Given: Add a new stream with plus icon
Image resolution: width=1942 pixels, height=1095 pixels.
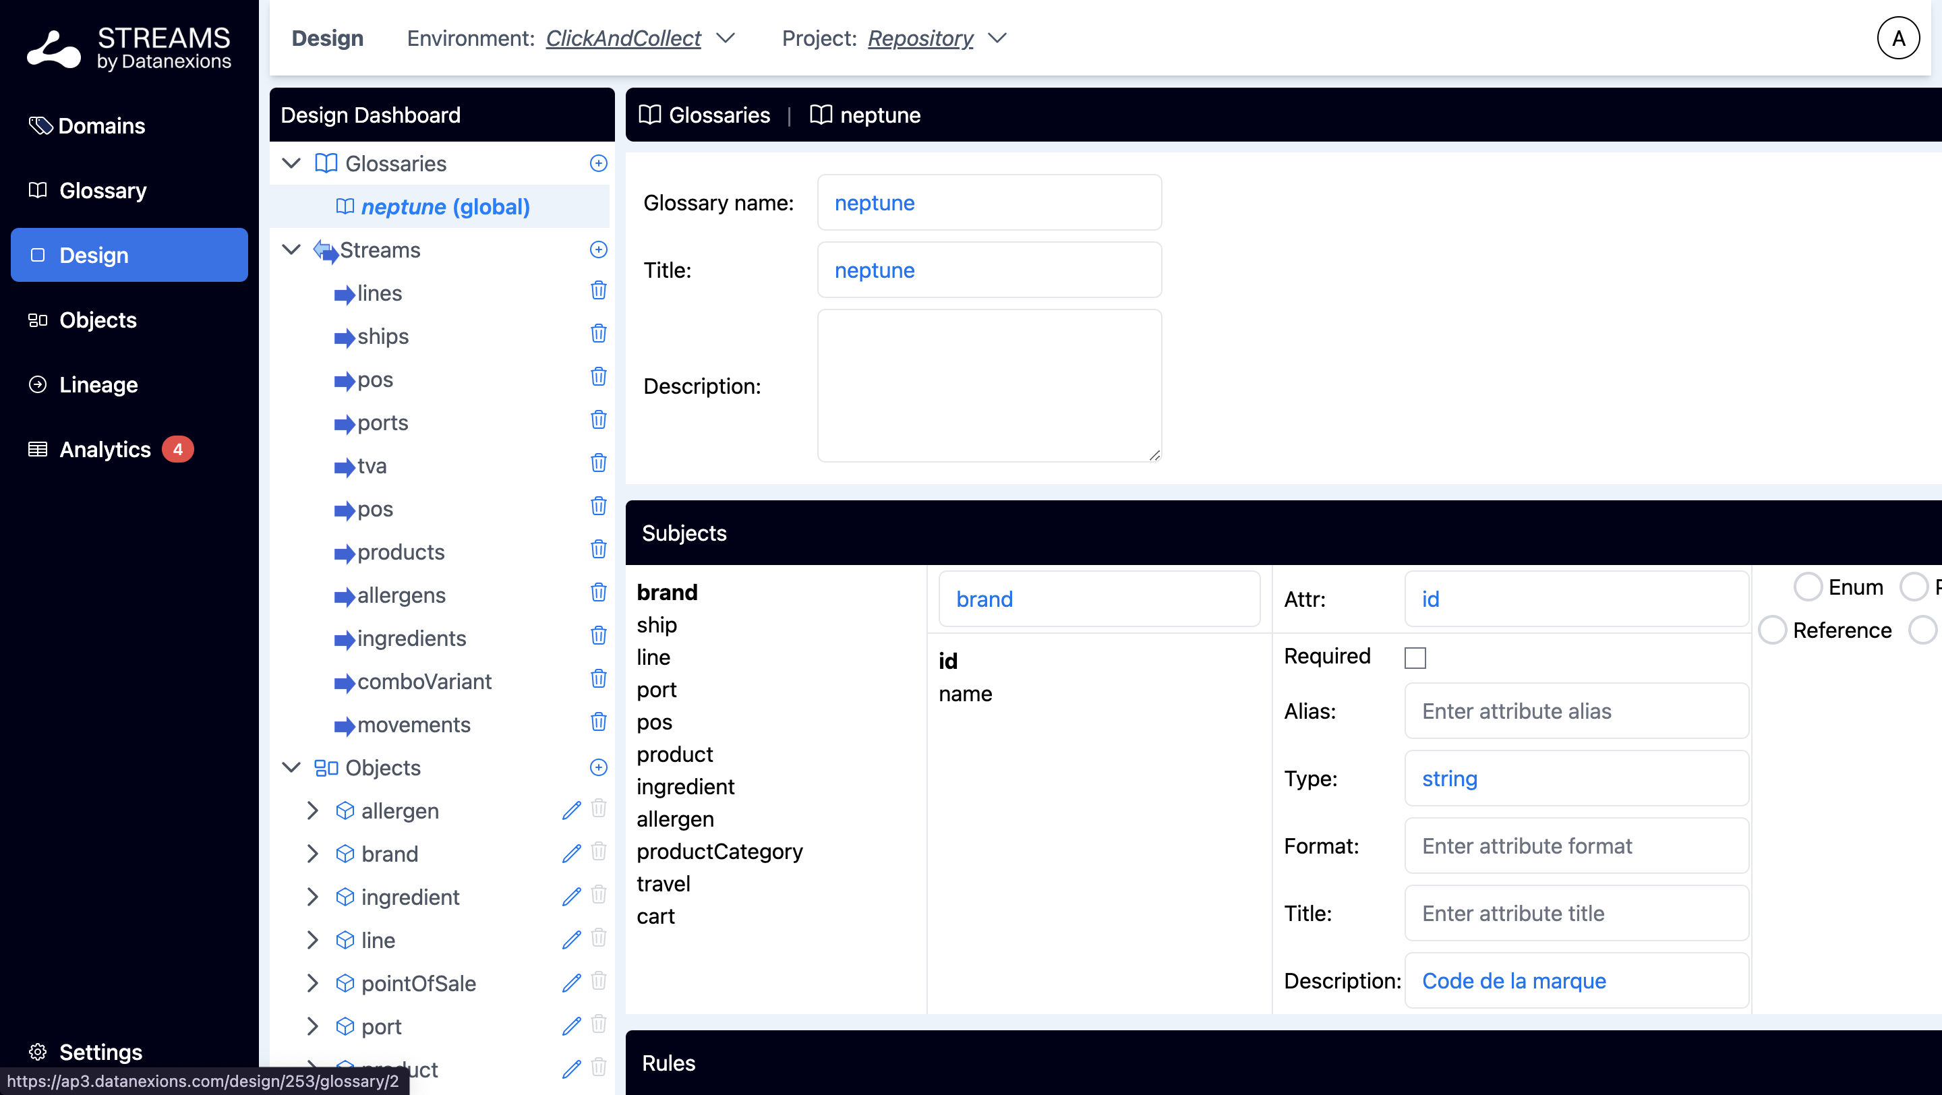Looking at the screenshot, I should point(598,250).
